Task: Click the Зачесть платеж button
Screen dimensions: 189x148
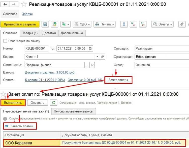Action: pyautogui.click(x=20, y=126)
